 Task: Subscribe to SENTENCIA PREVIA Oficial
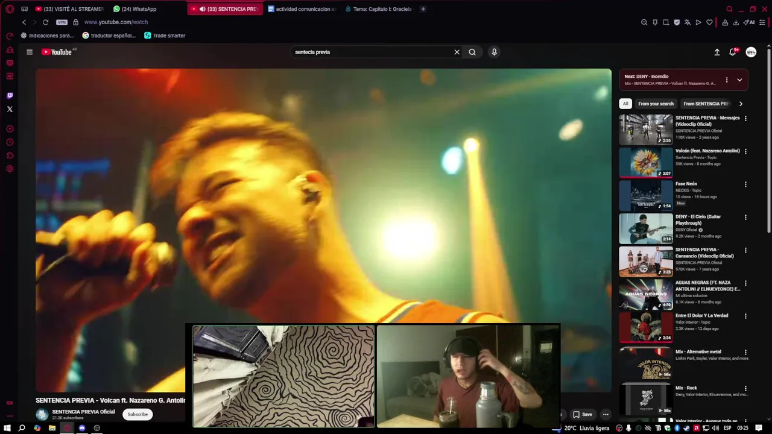pos(138,414)
